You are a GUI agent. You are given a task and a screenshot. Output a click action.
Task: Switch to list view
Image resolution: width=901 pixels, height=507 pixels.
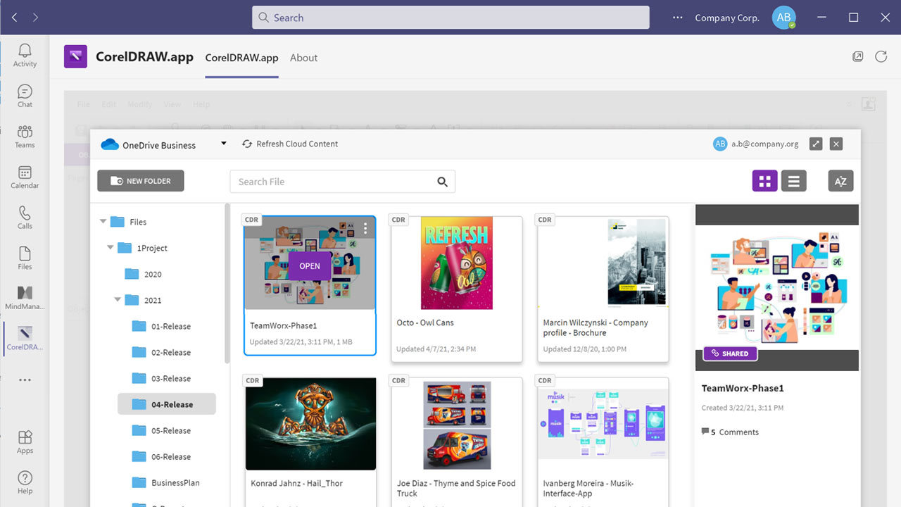pos(793,181)
